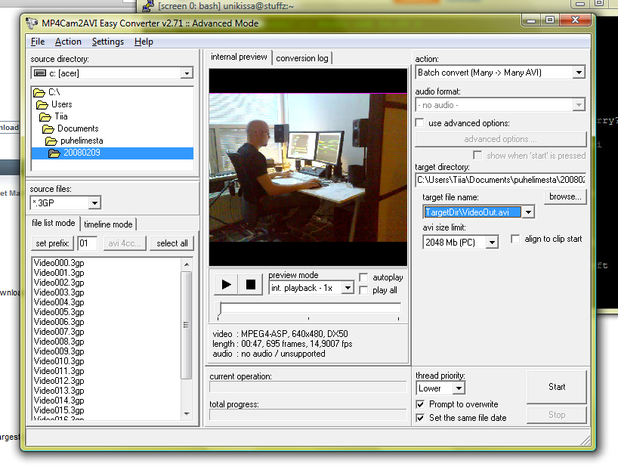Toggle use advanced options checkbox
Image resolution: width=618 pixels, height=470 pixels.
pyautogui.click(x=420, y=123)
